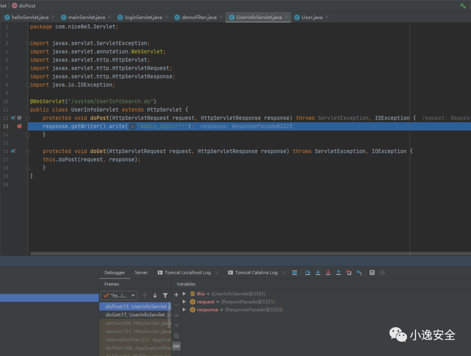Click the Step Out debugger icon
Screen dimensions: 471x356
(x=338, y=273)
